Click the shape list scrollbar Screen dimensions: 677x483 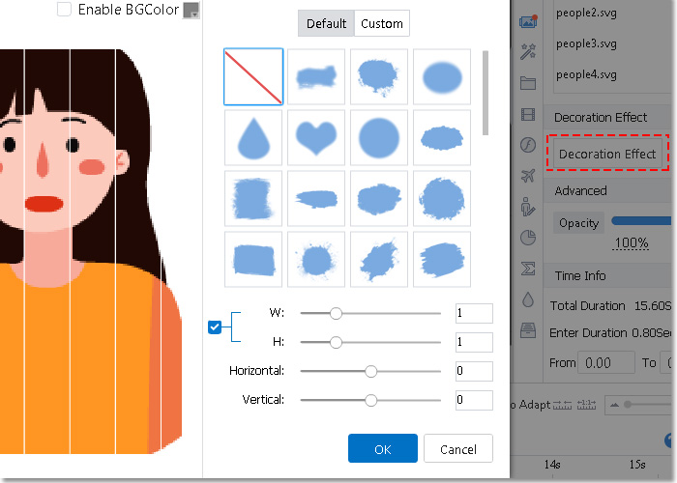pyautogui.click(x=486, y=93)
